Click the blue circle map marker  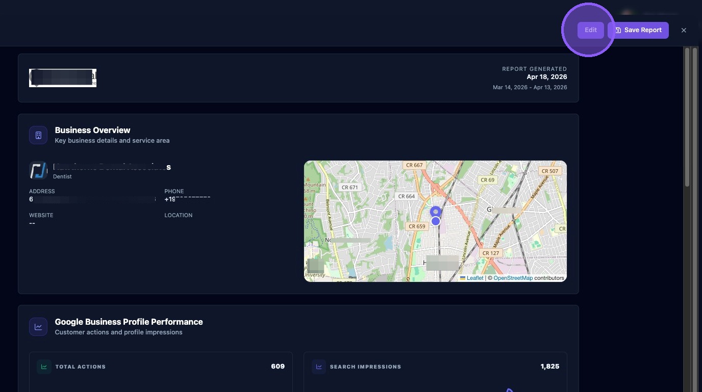coord(435,221)
